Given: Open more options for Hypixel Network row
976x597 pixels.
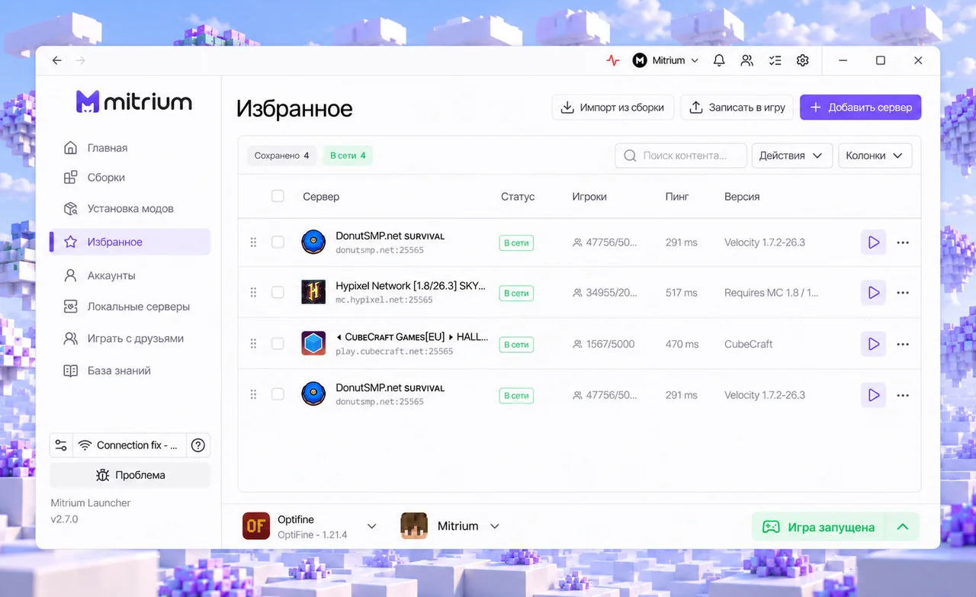Looking at the screenshot, I should 903,293.
